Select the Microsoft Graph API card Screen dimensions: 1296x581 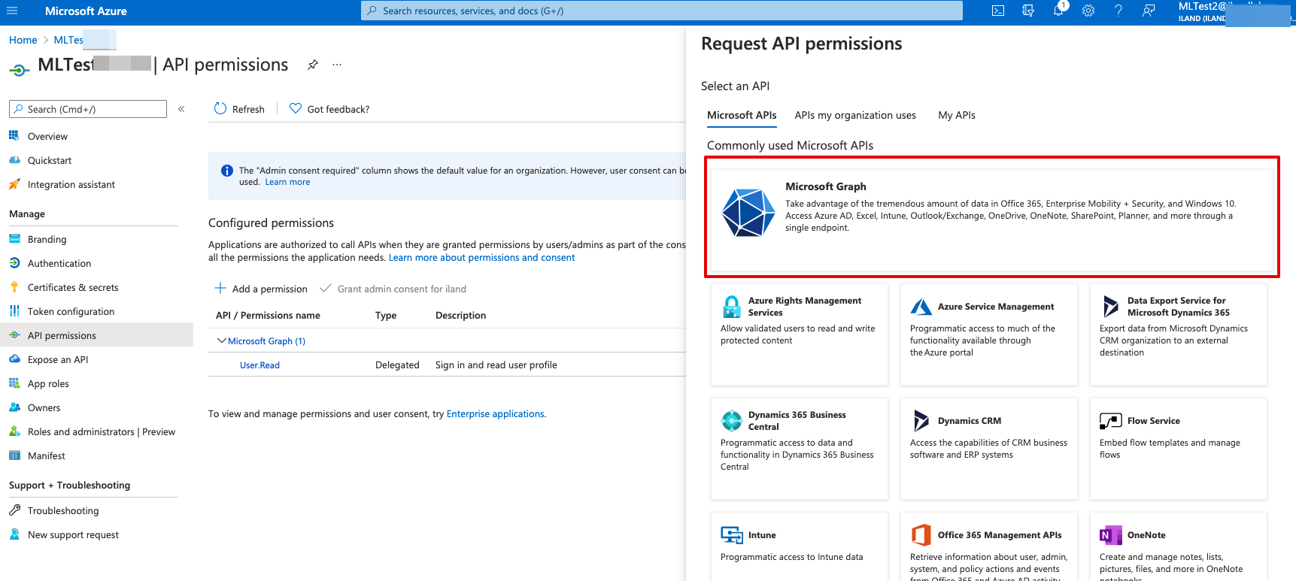coord(991,218)
